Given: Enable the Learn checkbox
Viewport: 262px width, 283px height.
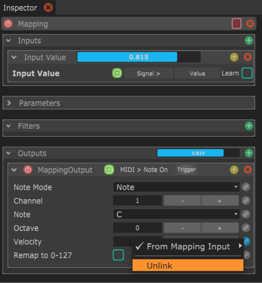Looking at the screenshot, I should pos(247,73).
